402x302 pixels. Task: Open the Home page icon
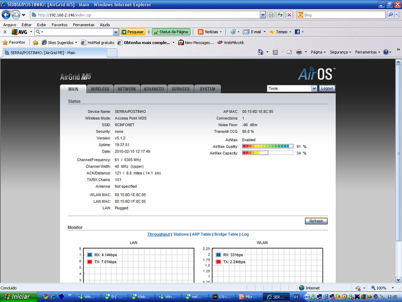260,52
